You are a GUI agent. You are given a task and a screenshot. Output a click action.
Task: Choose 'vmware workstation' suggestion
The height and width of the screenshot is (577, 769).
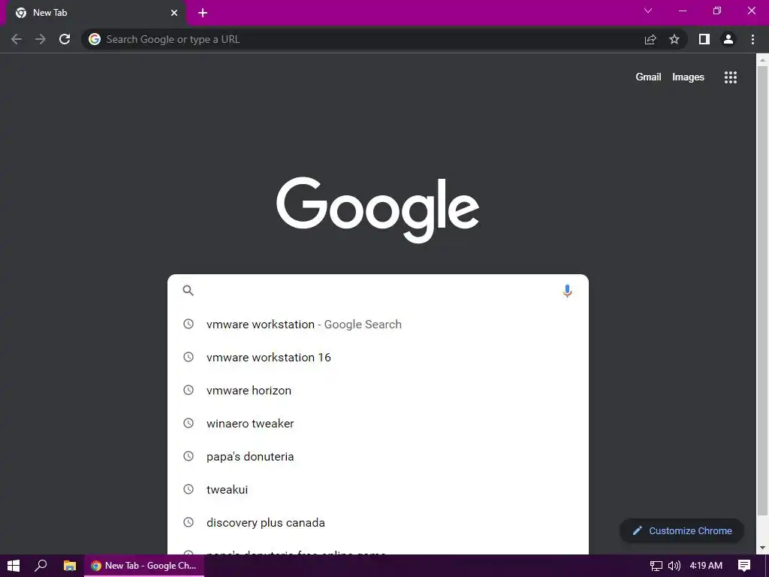click(378, 325)
